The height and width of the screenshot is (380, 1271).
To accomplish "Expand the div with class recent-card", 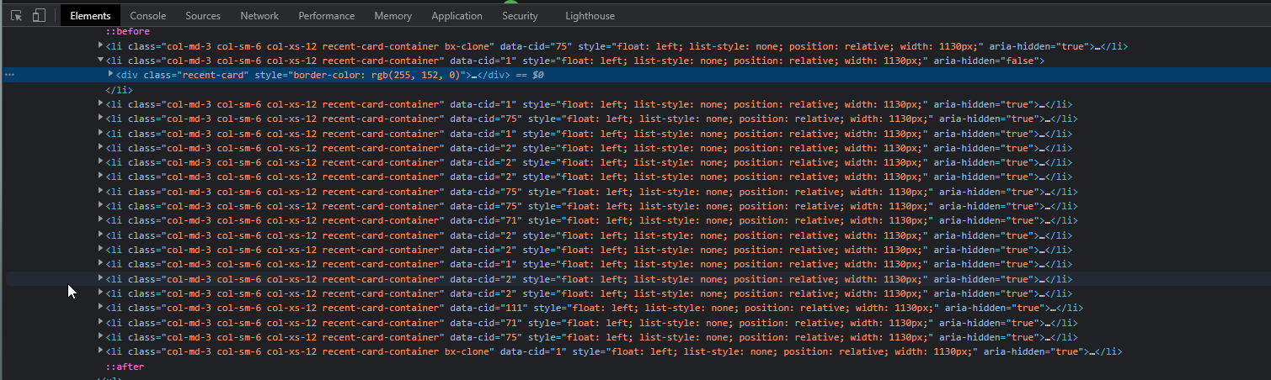I will (111, 75).
